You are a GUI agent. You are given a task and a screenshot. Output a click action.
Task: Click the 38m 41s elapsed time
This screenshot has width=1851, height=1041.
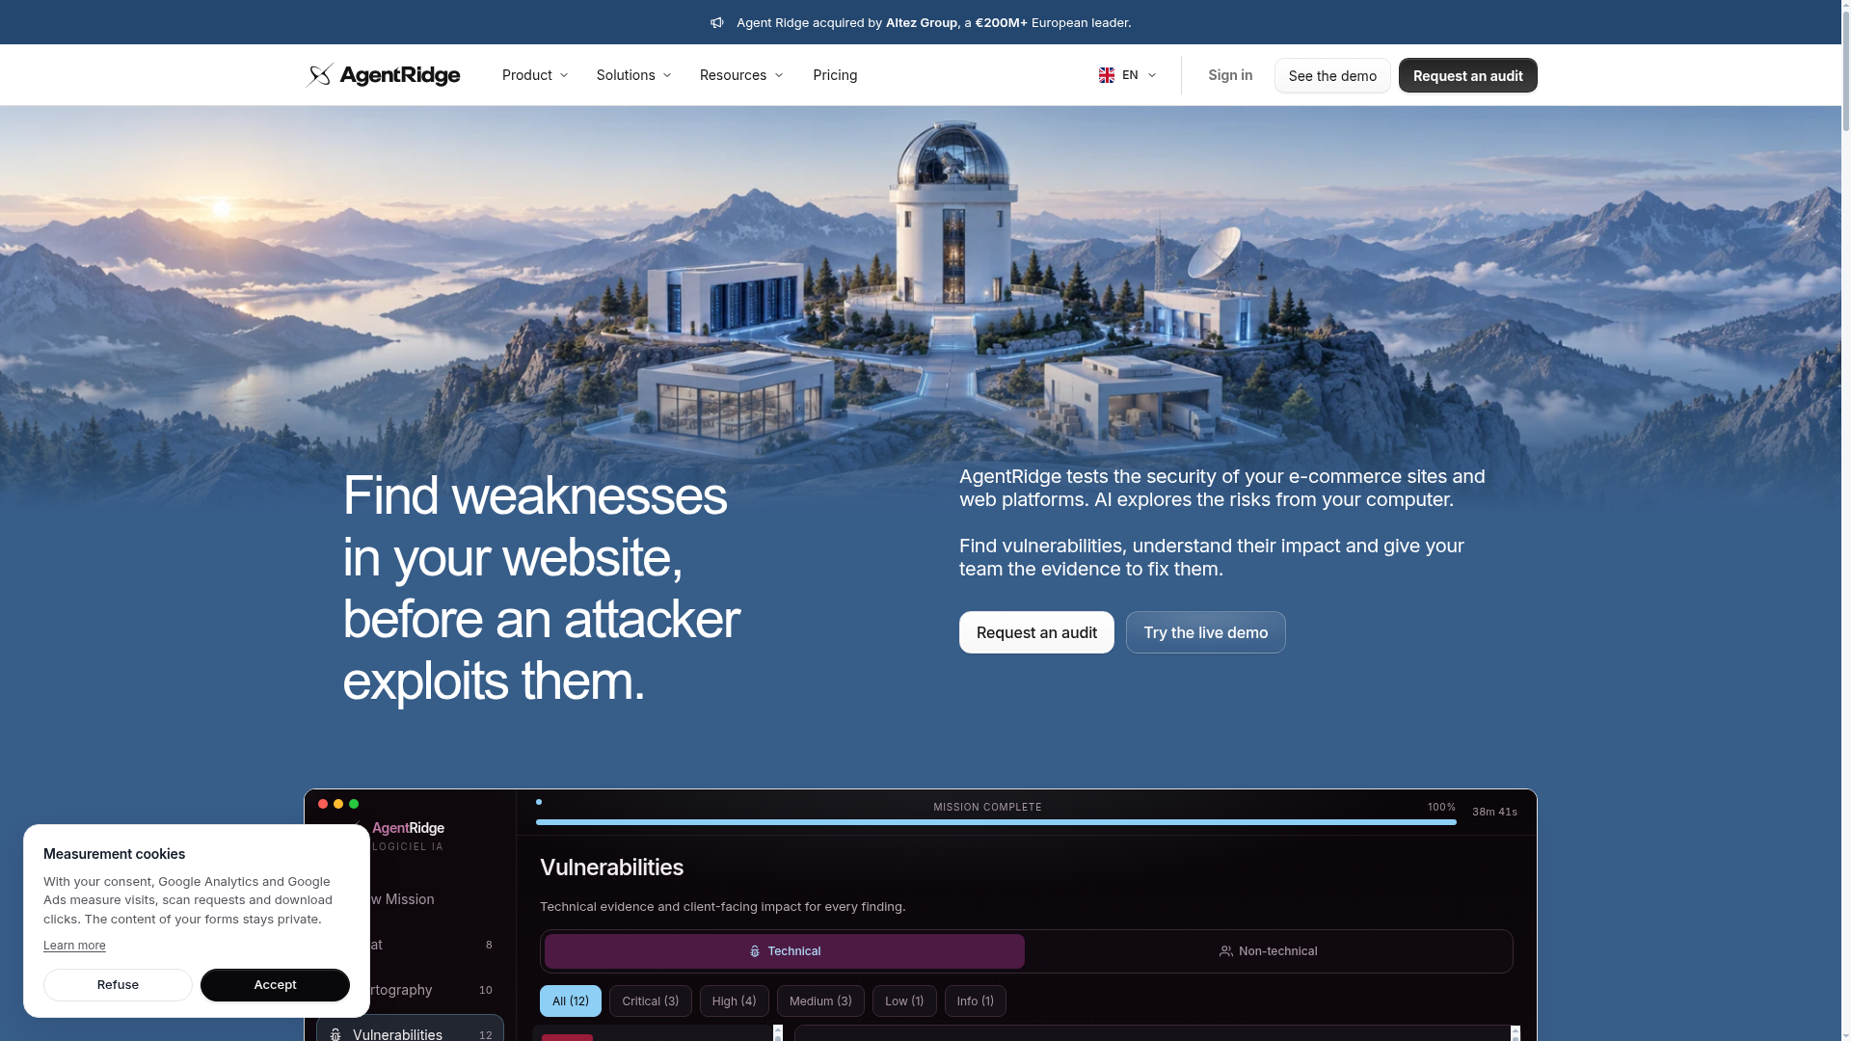pyautogui.click(x=1494, y=812)
